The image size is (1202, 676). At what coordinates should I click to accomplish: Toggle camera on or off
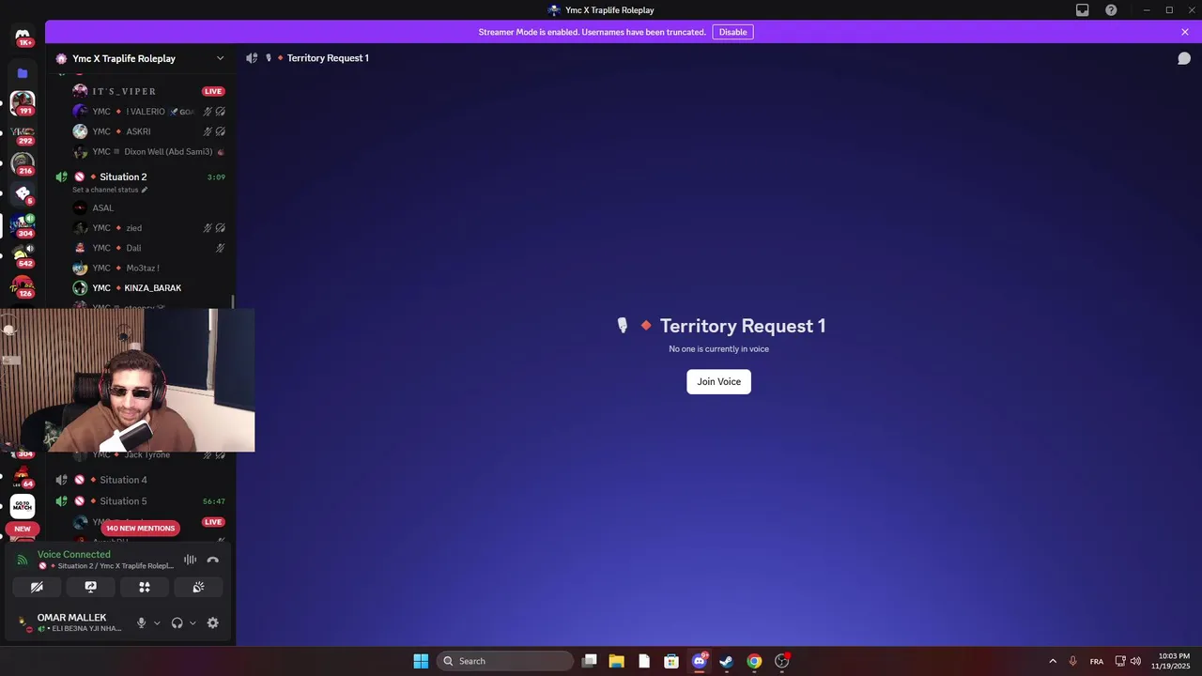pyautogui.click(x=37, y=587)
